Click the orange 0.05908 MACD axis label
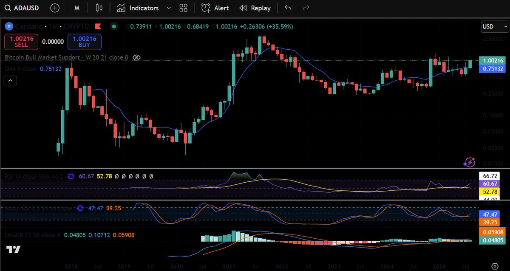Image resolution: width=510 pixels, height=271 pixels. (x=493, y=232)
